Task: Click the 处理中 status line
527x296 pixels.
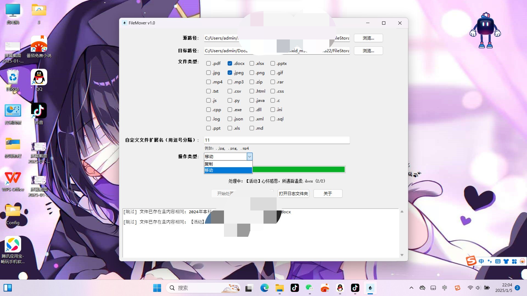Action: point(277,181)
